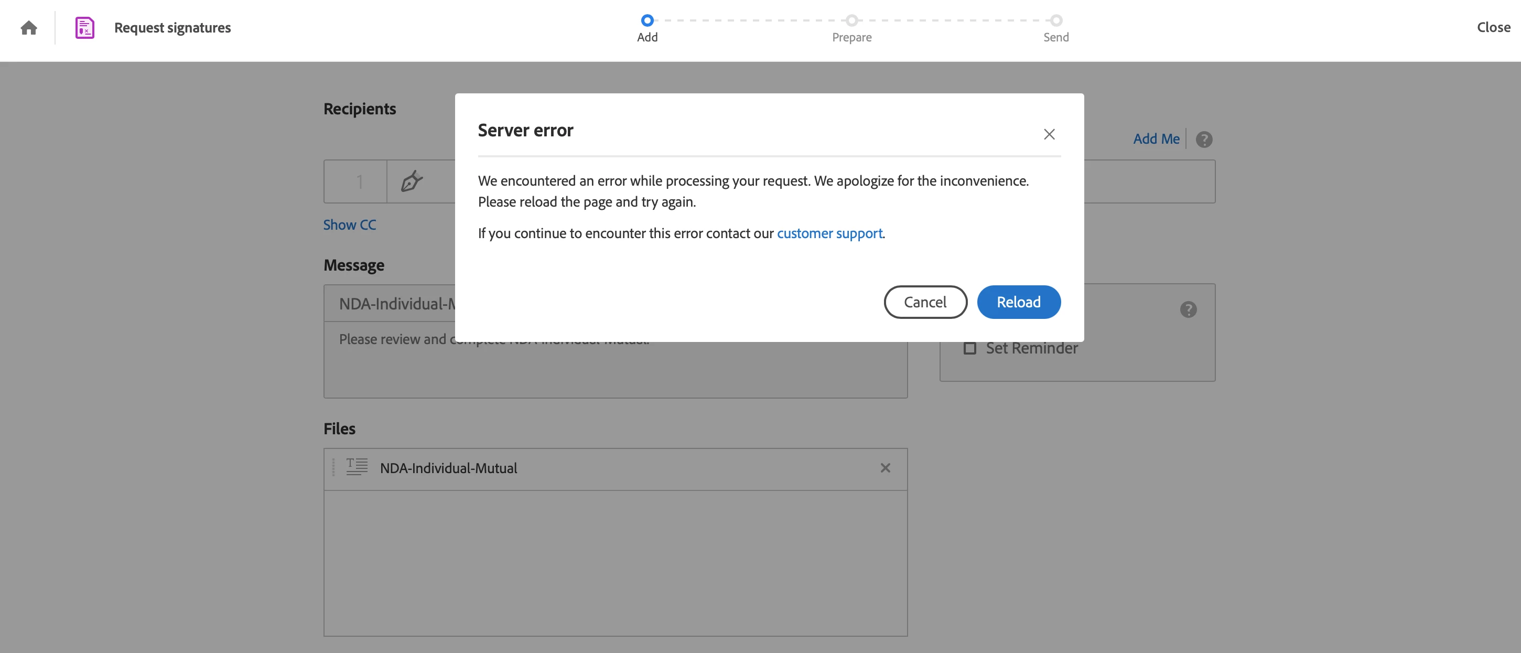1521x653 pixels.
Task: Expand Show CC
Action: (350, 225)
